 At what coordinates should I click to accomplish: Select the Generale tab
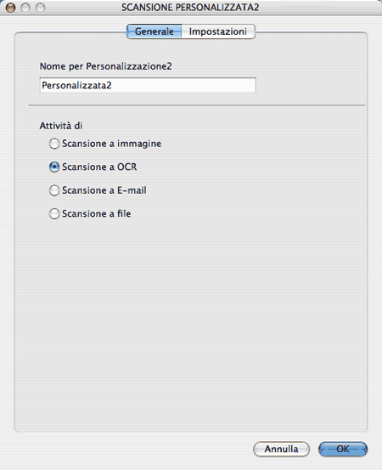(x=154, y=31)
